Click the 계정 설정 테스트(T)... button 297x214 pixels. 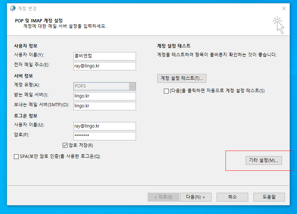coord(181,78)
